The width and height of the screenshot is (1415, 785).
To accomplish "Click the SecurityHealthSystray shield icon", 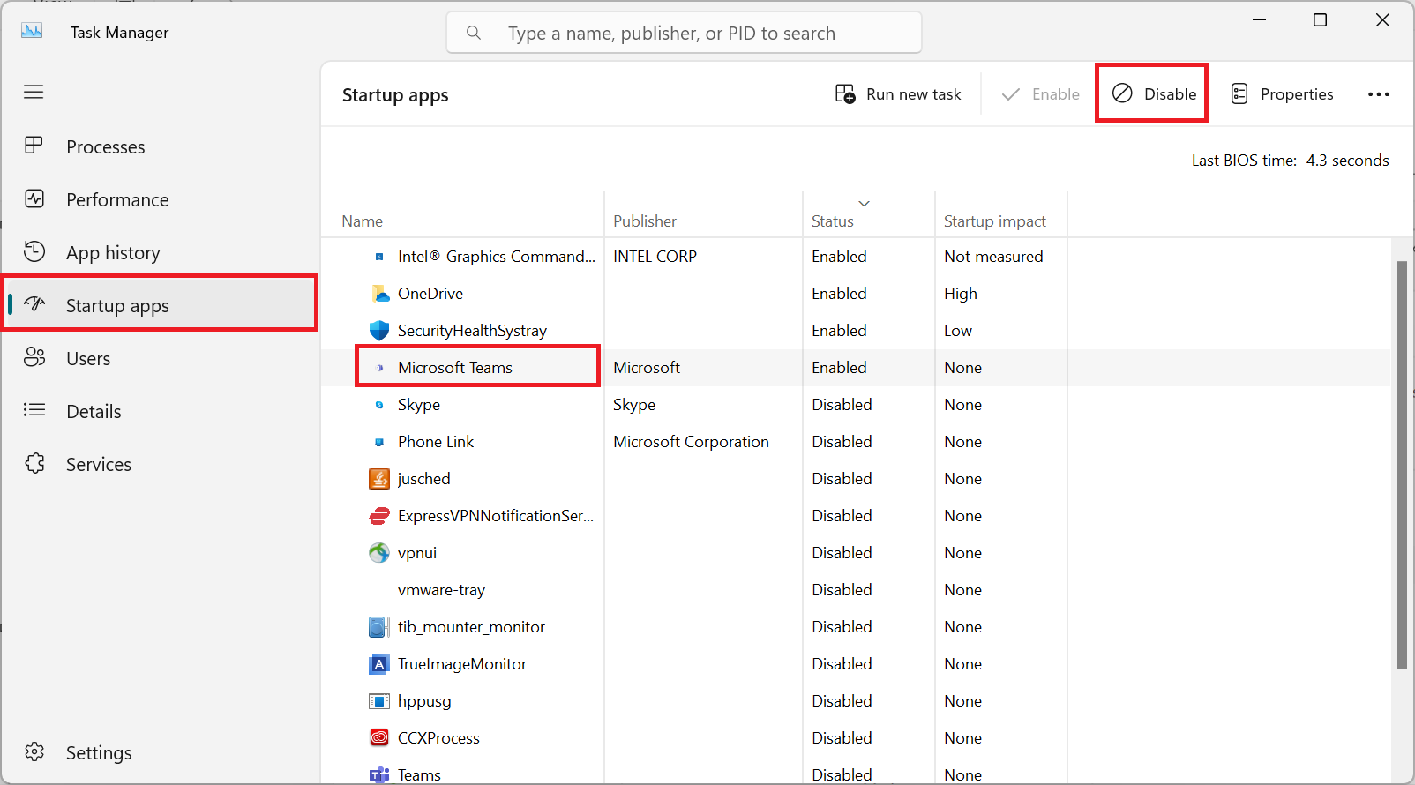I will click(x=379, y=331).
